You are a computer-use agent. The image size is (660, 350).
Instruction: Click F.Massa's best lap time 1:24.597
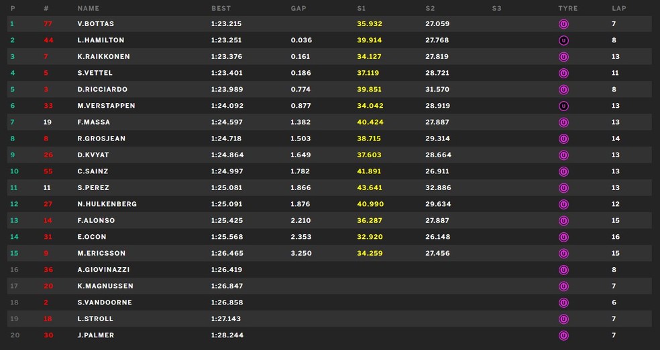[228, 122]
